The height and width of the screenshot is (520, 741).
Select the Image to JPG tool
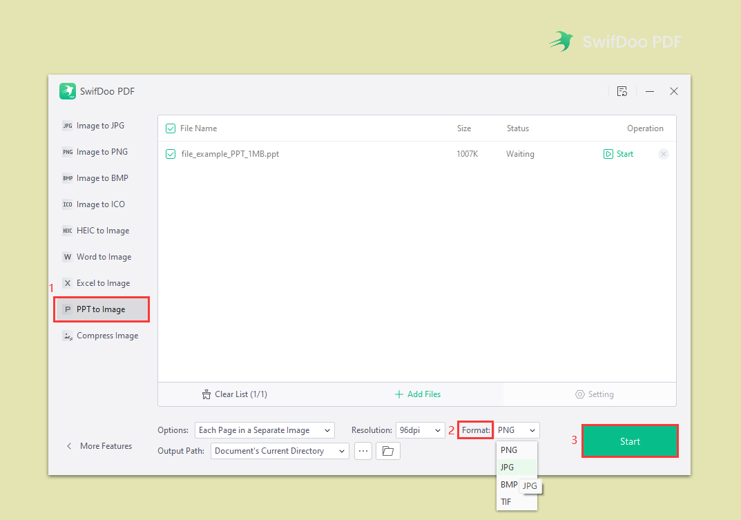pyautogui.click(x=100, y=125)
